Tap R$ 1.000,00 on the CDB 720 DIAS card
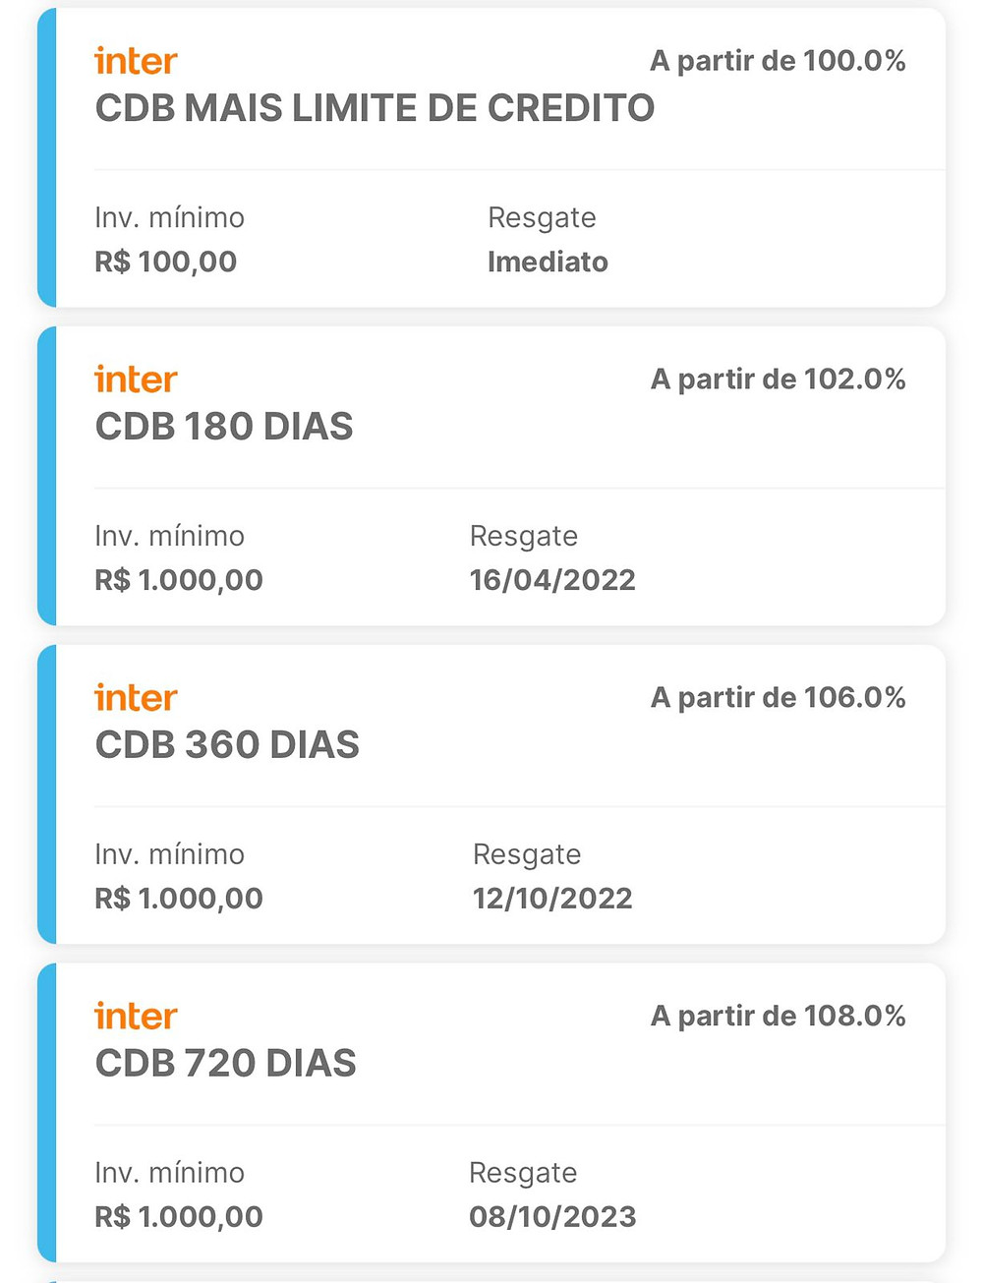Viewport: 983px width, 1283px height. 179,1217
